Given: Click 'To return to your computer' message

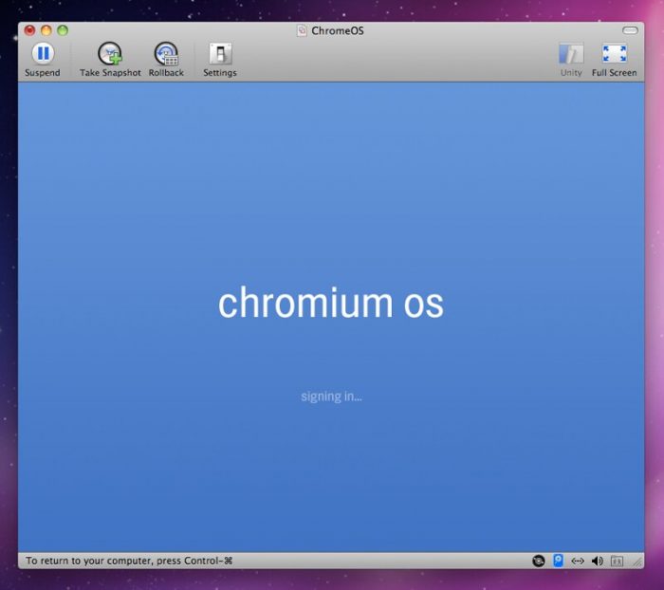Looking at the screenshot, I should point(129,561).
